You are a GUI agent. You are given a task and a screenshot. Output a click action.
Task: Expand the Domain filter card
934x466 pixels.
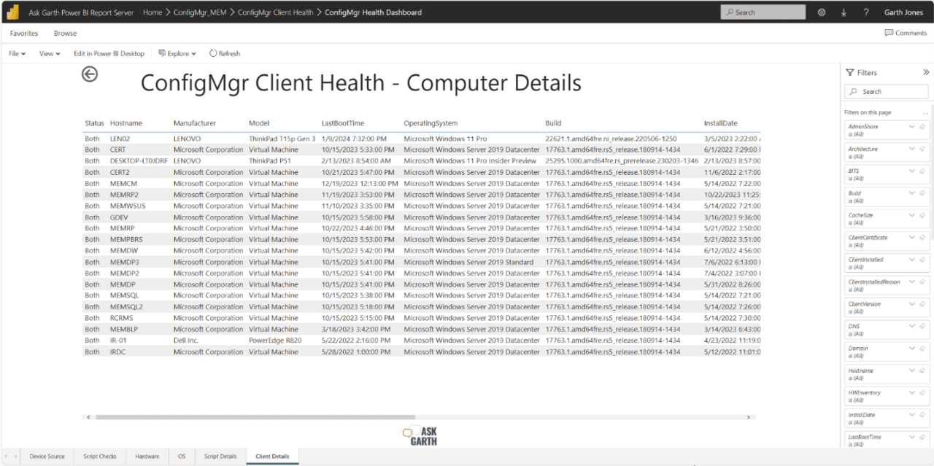tap(911, 348)
